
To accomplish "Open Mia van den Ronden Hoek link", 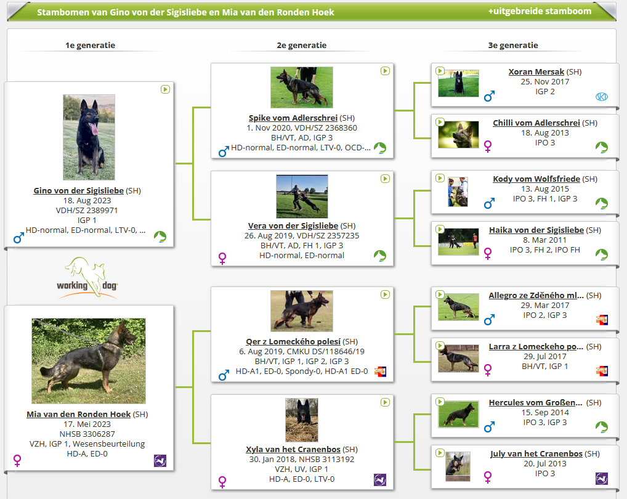I will (x=78, y=414).
